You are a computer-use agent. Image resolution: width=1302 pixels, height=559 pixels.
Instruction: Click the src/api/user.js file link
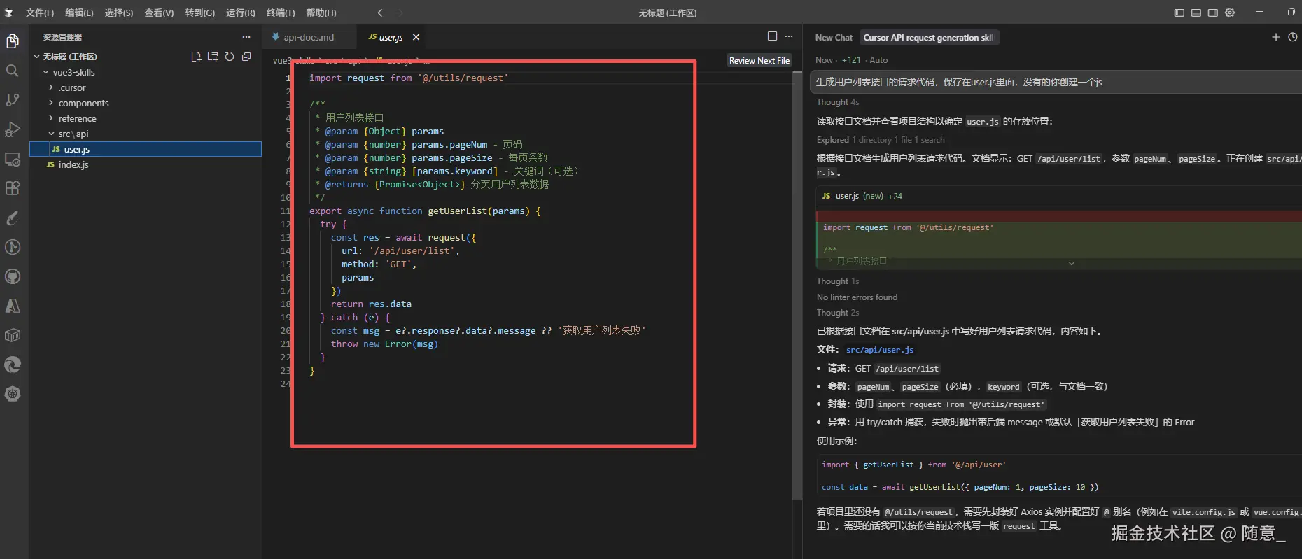[879, 350]
